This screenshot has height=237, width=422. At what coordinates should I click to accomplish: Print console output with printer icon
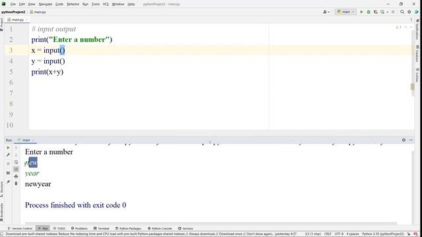click(x=16, y=176)
